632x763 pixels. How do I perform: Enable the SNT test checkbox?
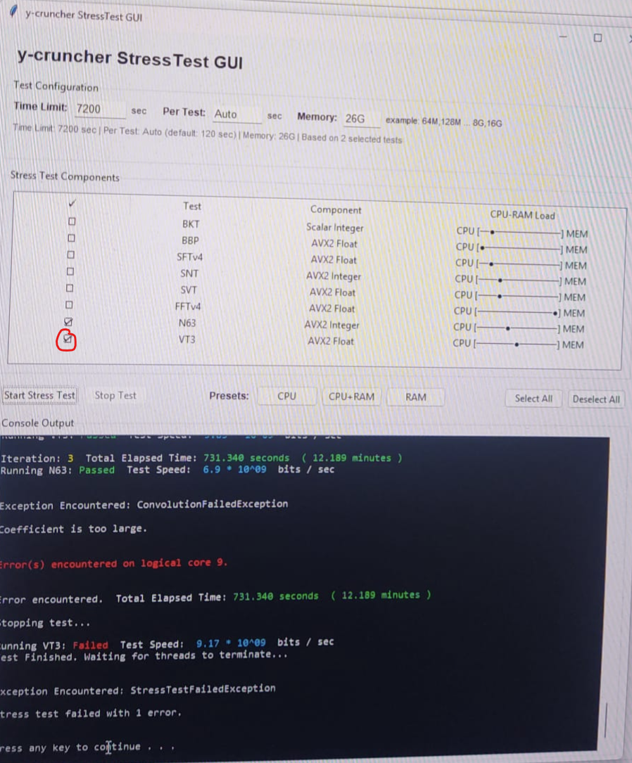(70, 271)
